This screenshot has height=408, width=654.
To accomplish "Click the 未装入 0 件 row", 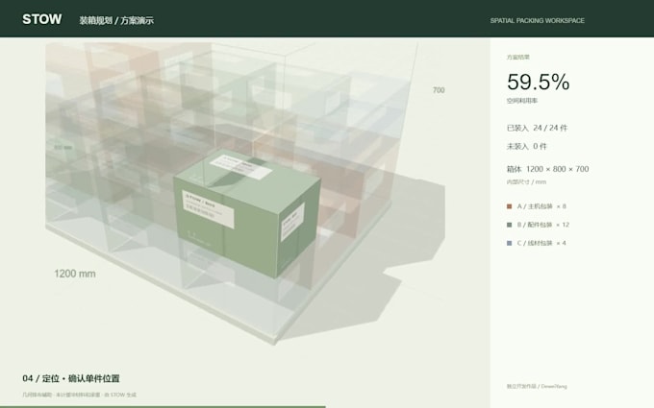I will coord(527,146).
